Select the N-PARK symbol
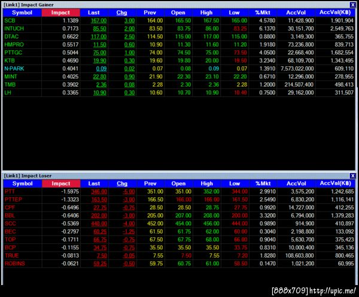 pyautogui.click(x=14, y=69)
